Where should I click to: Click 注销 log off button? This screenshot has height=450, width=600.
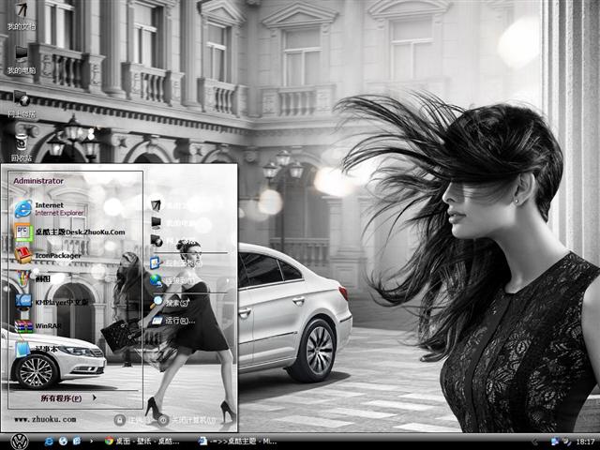click(x=131, y=419)
